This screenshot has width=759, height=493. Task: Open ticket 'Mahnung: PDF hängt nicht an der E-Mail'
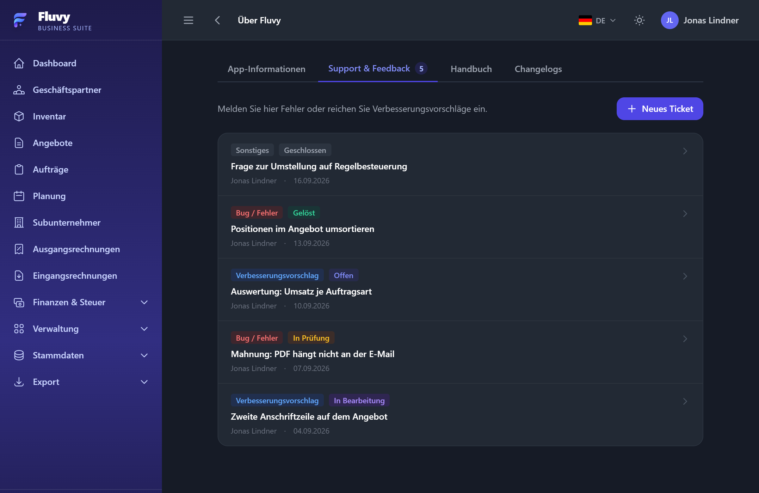click(460, 352)
